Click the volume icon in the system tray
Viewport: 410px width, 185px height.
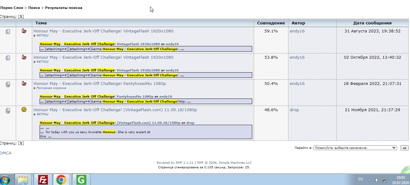tap(377, 180)
